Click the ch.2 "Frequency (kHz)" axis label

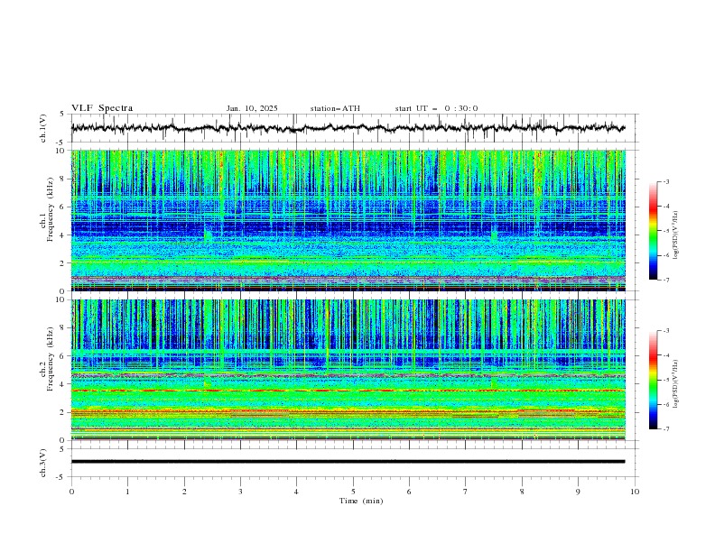pos(51,358)
